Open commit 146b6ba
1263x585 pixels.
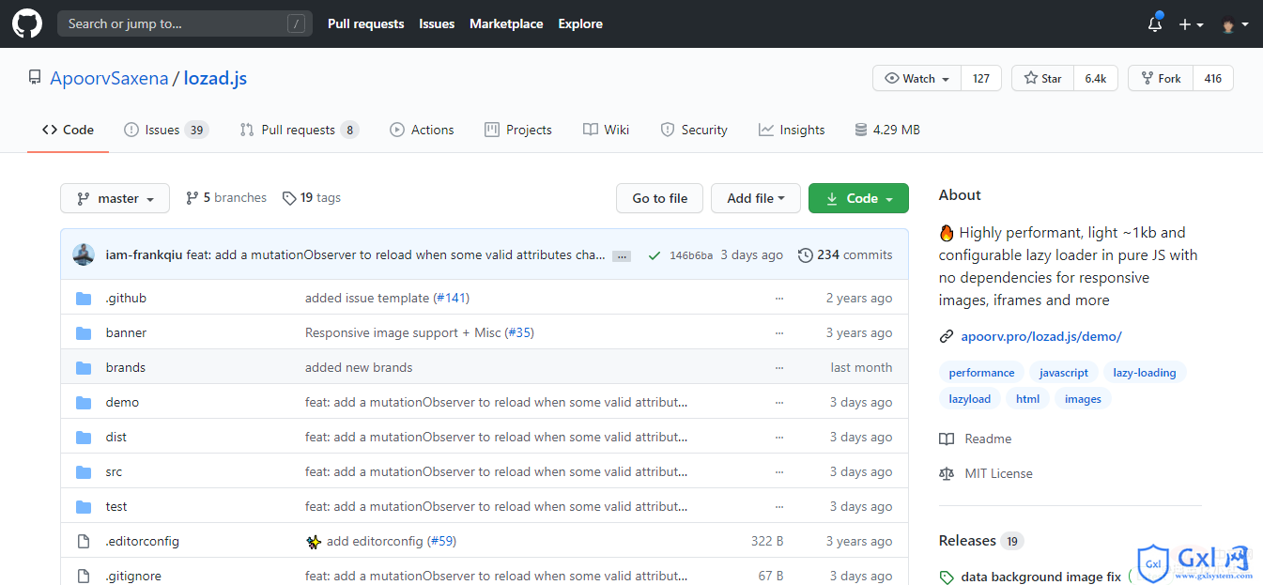tap(691, 255)
